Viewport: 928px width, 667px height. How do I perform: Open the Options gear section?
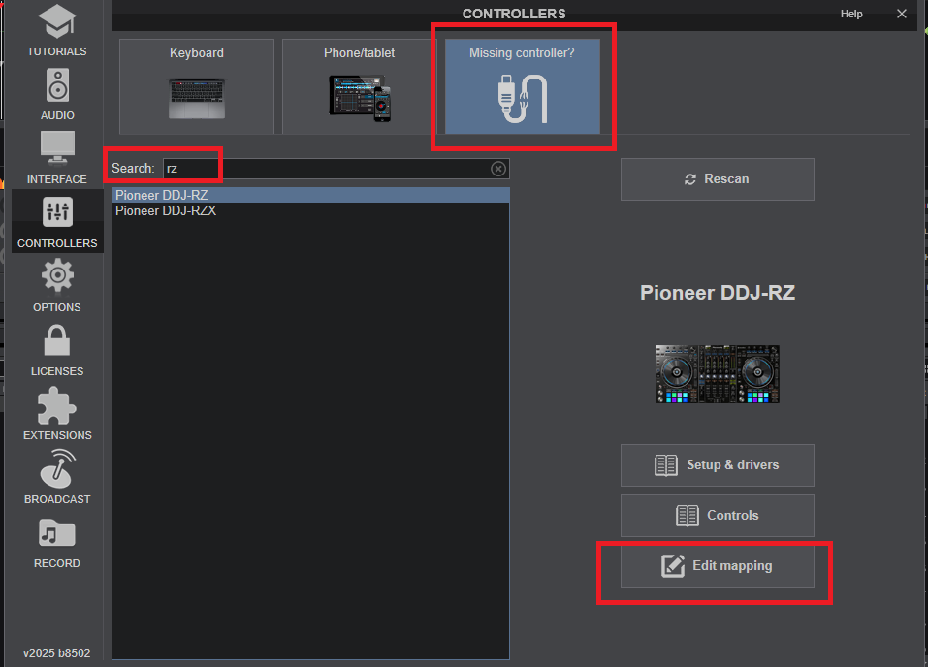tap(57, 286)
